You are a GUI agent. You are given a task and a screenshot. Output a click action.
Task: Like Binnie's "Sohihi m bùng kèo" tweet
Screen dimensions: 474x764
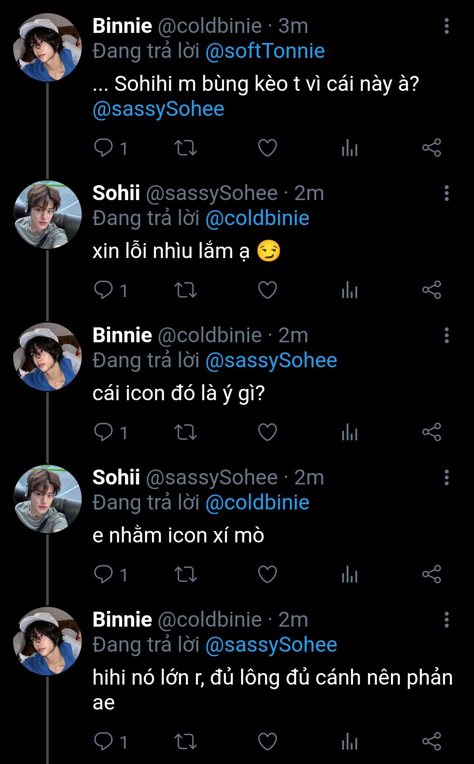click(267, 148)
